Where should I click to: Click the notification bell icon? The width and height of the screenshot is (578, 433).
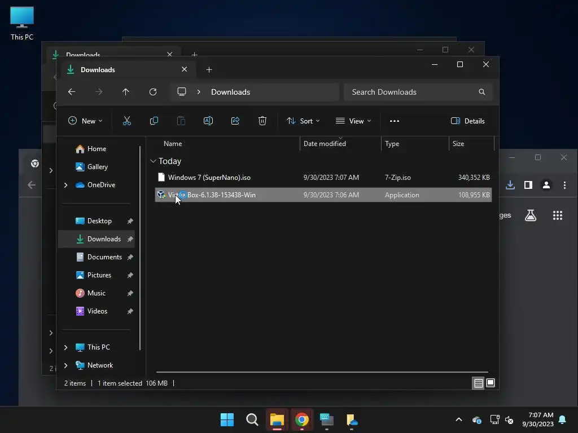click(x=563, y=419)
